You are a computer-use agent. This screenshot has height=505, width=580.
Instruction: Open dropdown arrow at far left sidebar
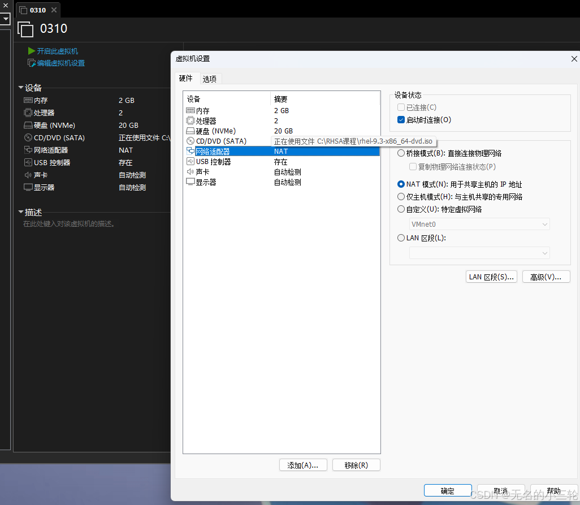pos(5,19)
